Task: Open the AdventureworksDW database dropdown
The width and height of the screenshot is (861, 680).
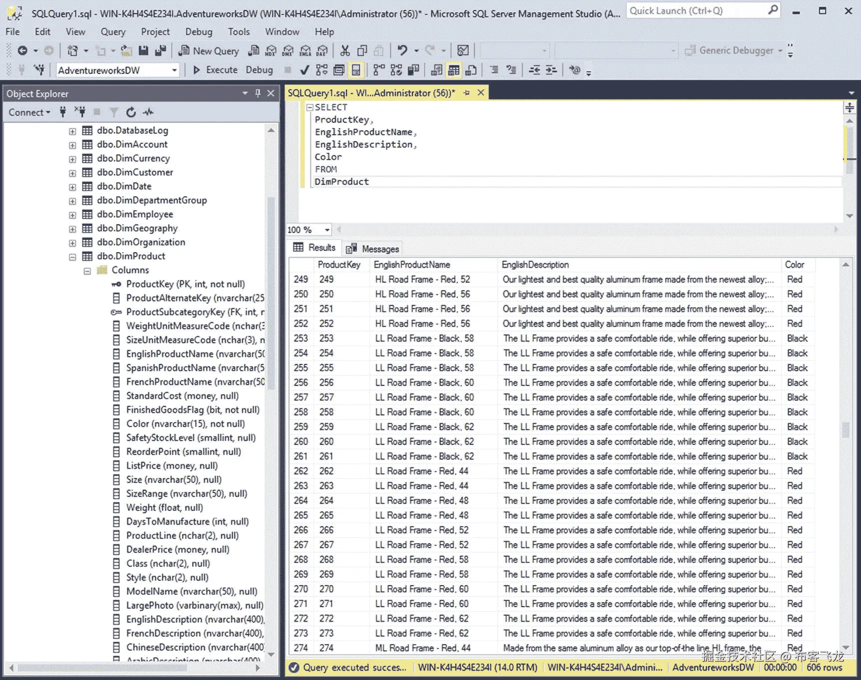Action: pos(174,70)
